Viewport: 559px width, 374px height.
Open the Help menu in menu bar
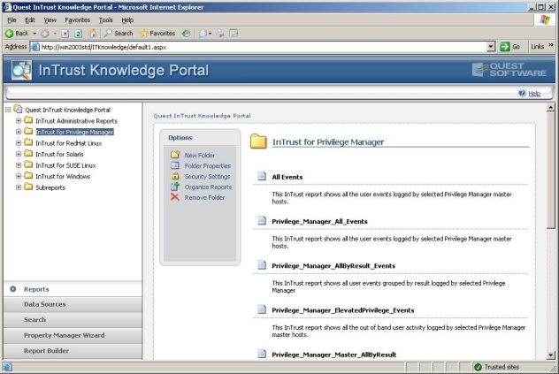pyautogui.click(x=127, y=20)
